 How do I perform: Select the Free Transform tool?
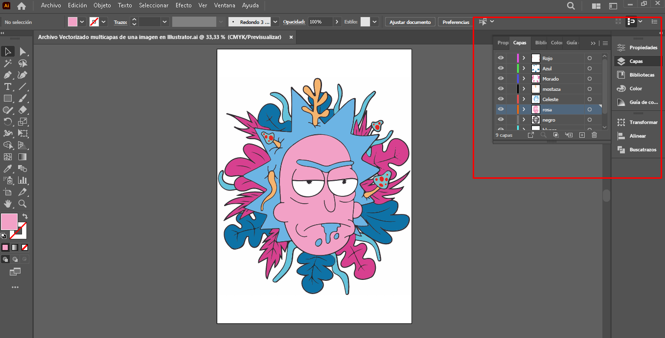tap(23, 133)
